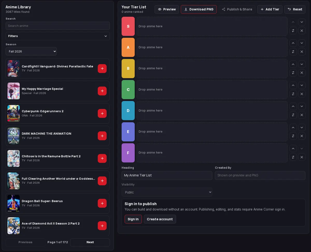The image size is (311, 252).
Task: Add My Happy Marriage Special with plus button
Action: coord(102,91)
